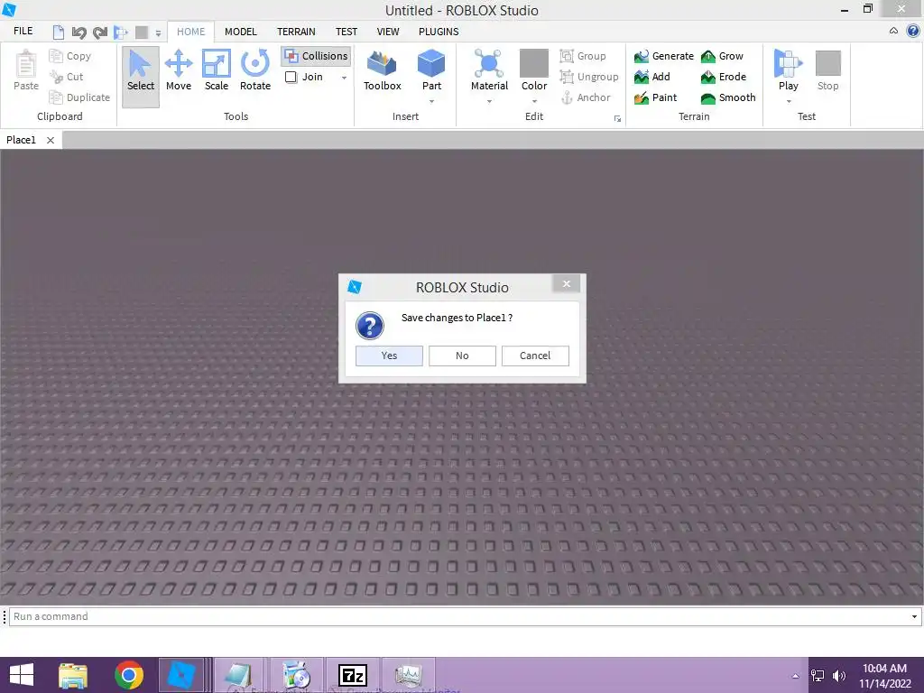
Task: Click Generate terrain
Action: 663,56
